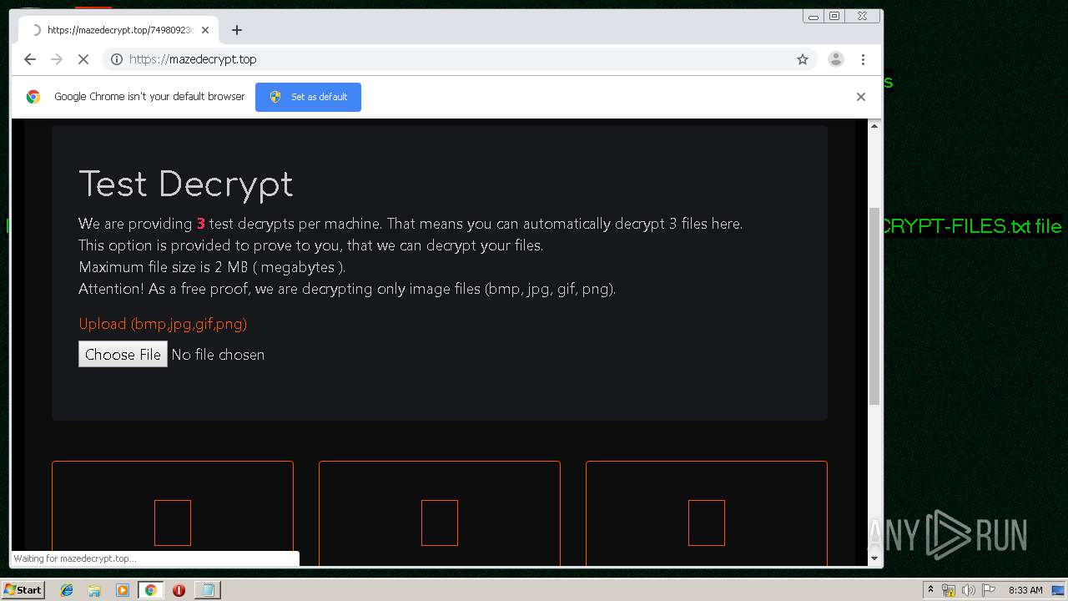The width and height of the screenshot is (1068, 601).
Task: Open the volume tray icon
Action: [968, 590]
